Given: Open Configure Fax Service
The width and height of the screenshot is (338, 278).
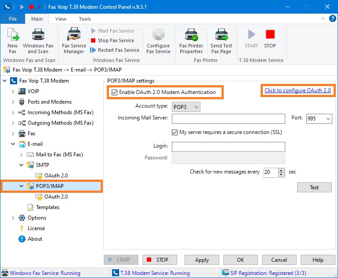Looking at the screenshot, I should (158, 41).
